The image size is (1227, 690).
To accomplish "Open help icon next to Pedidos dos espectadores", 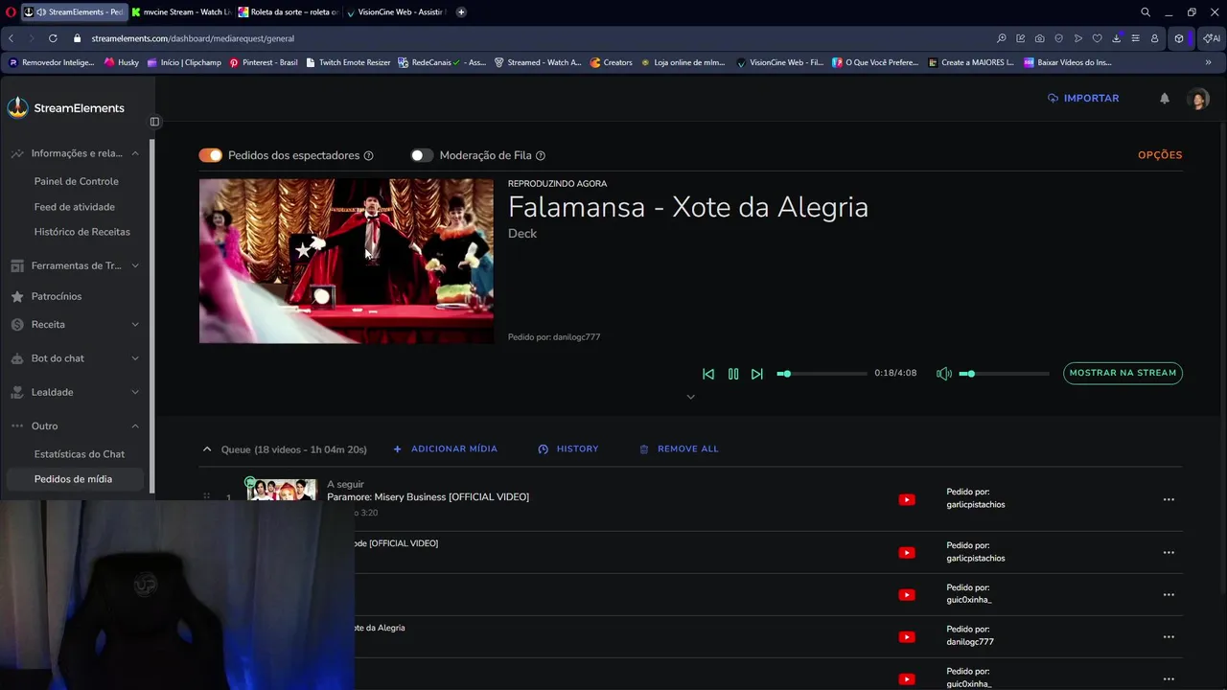I will (369, 155).
